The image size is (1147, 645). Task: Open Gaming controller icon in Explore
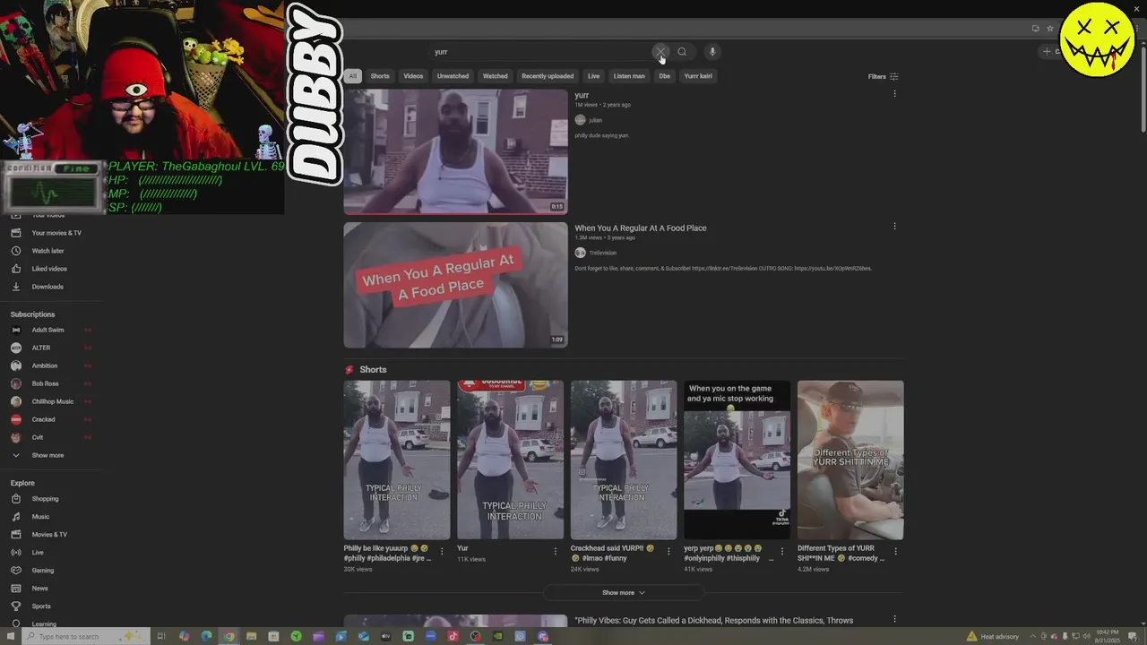pos(15,571)
